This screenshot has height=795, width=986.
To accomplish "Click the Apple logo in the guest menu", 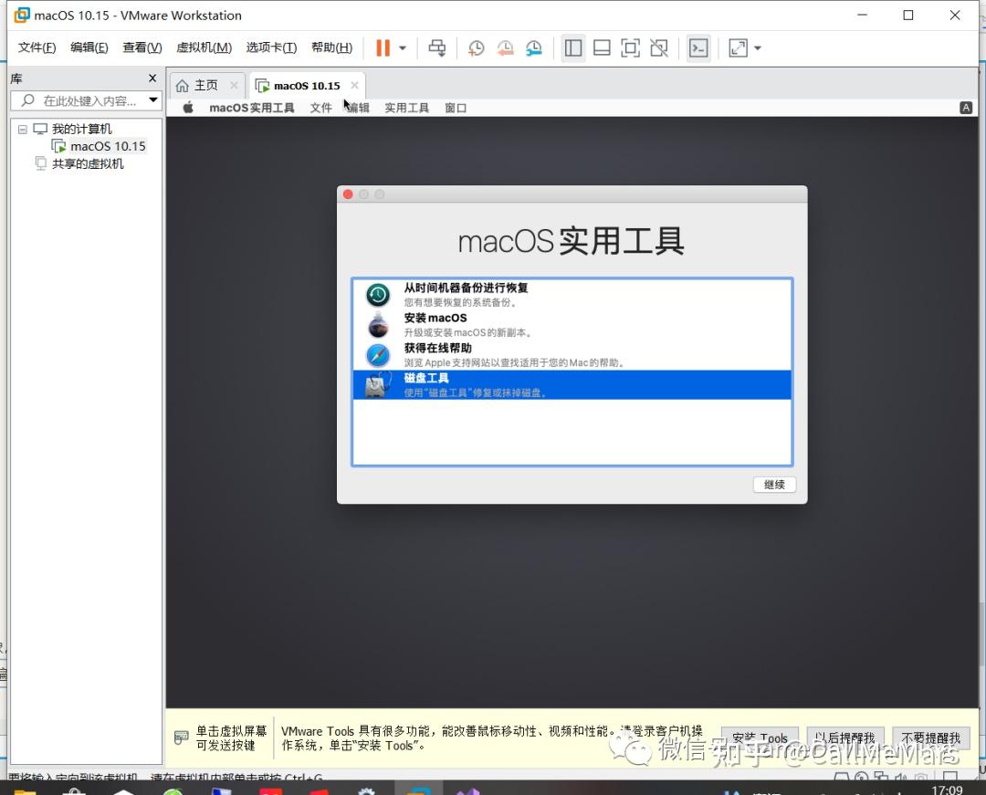I will coord(188,108).
